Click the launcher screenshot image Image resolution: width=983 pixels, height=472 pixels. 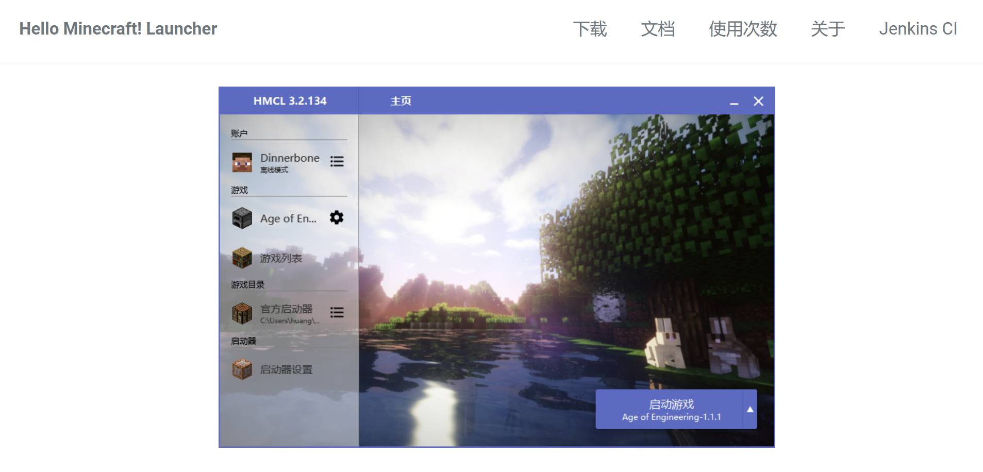[496, 267]
